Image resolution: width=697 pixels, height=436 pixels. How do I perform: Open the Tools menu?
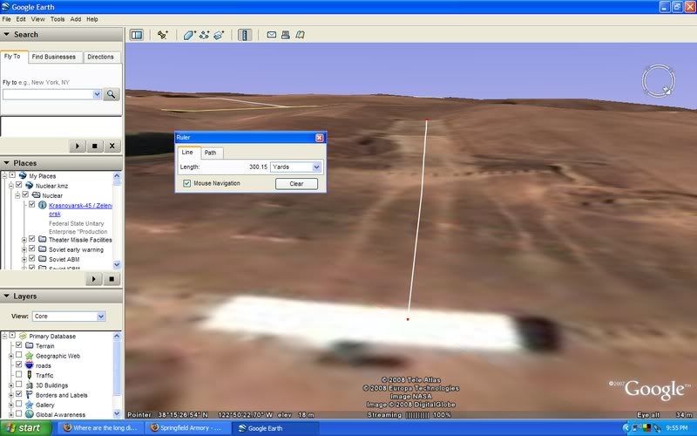(58, 19)
